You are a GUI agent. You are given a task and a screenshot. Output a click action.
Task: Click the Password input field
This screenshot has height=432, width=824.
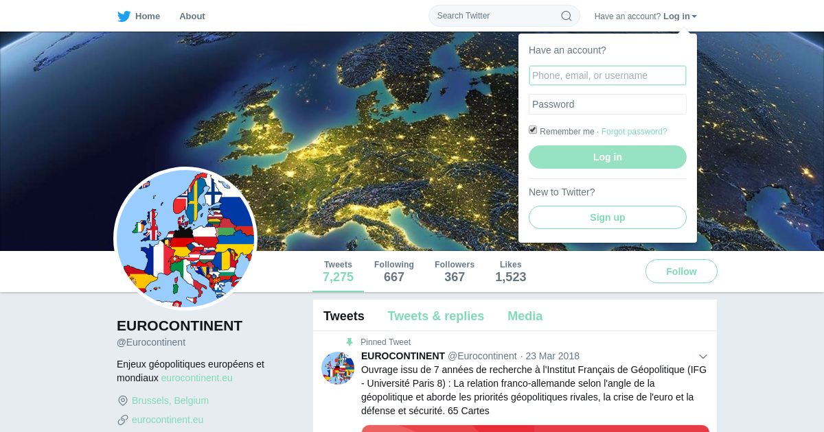[608, 104]
